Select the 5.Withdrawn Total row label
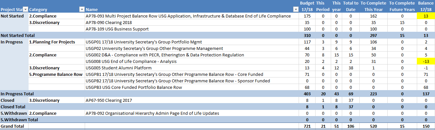Viewport: 435px width, 130px height. click(19, 120)
